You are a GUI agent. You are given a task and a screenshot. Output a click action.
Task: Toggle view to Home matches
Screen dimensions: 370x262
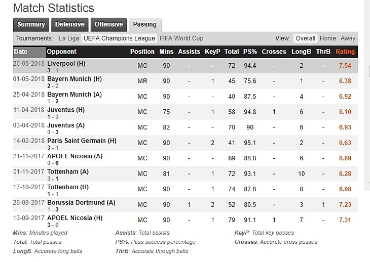(x=327, y=38)
